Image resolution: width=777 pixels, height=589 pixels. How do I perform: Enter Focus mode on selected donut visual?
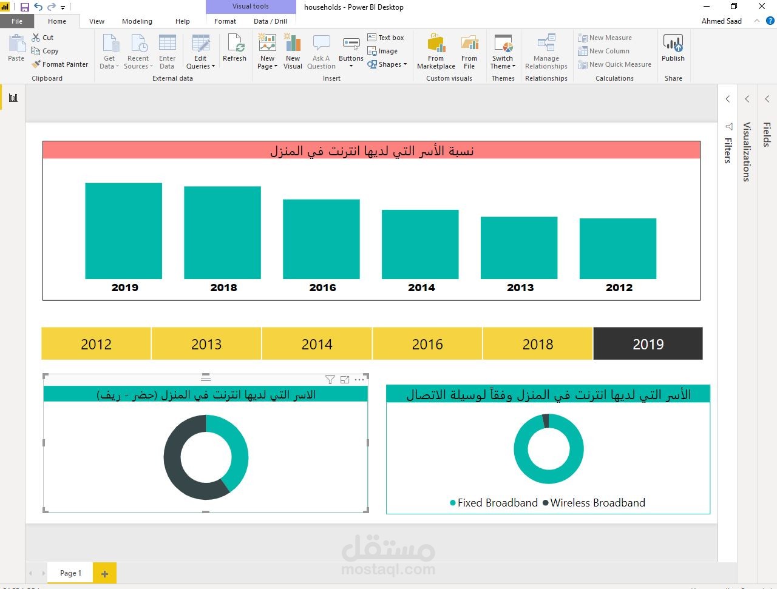coord(345,380)
